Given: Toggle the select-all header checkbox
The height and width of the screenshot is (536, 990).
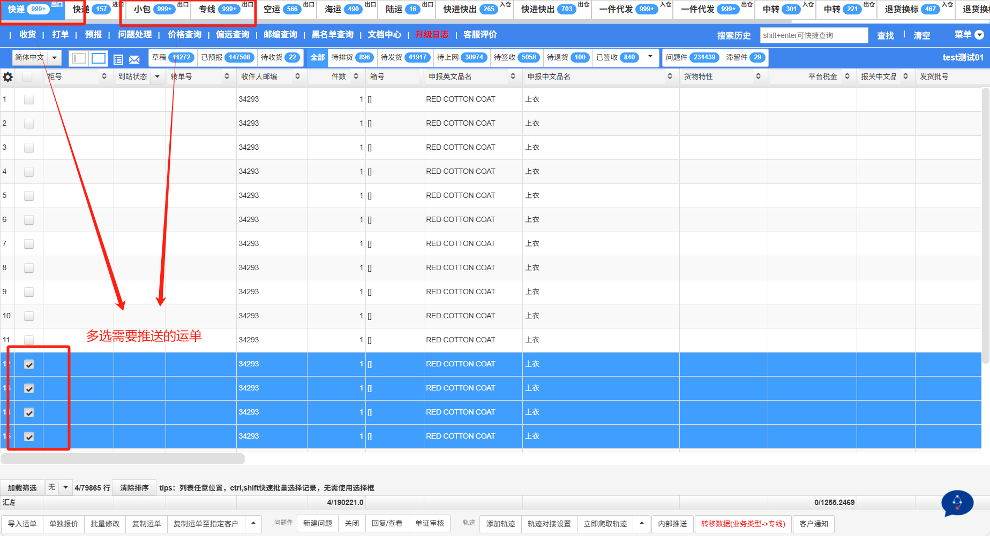Looking at the screenshot, I should tap(27, 77).
